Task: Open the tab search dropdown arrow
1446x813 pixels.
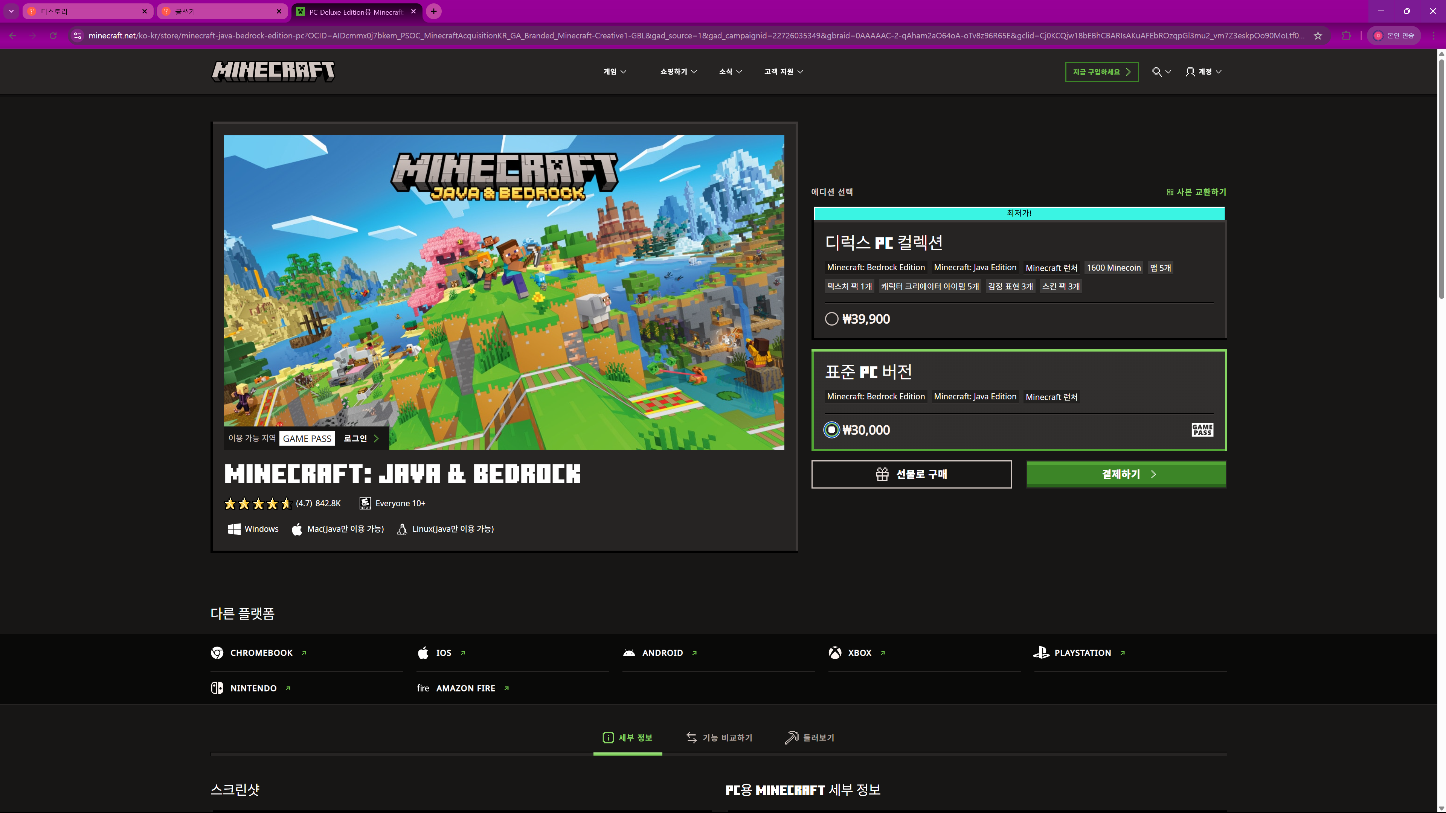Action: (x=11, y=11)
